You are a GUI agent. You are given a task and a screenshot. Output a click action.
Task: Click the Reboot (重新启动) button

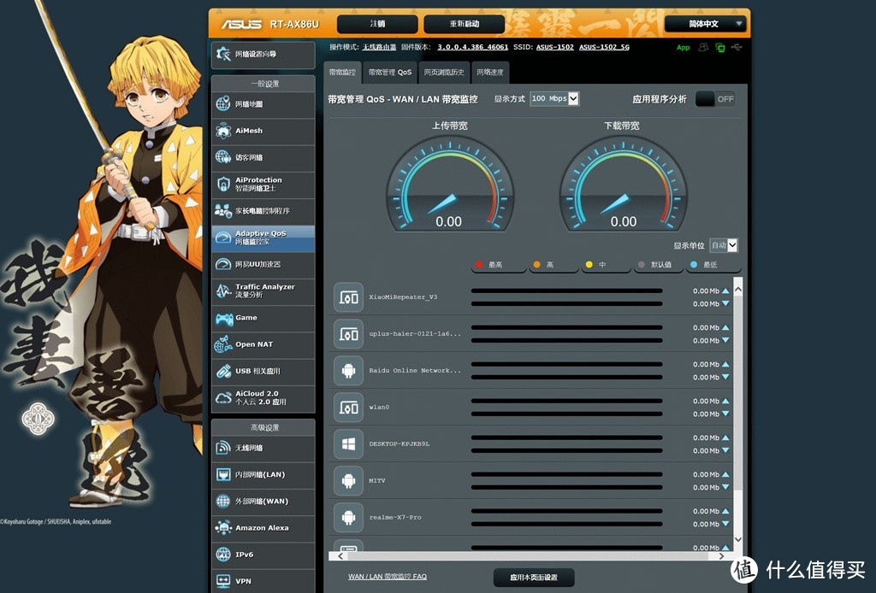[465, 24]
